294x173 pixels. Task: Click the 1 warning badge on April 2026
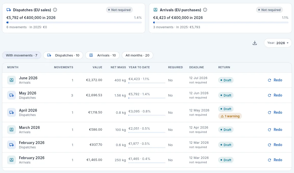[x=230, y=116]
